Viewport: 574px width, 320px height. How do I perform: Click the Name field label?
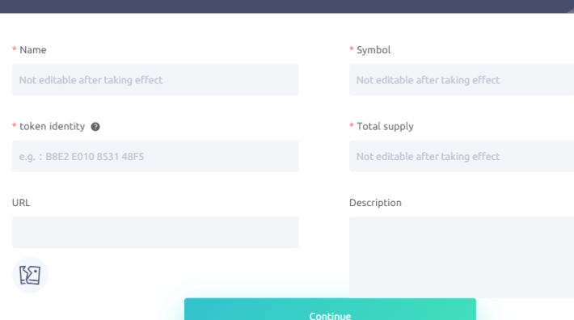(33, 50)
